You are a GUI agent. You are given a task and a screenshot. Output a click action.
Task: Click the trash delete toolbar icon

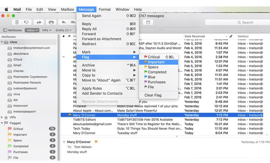click(x=17, y=22)
